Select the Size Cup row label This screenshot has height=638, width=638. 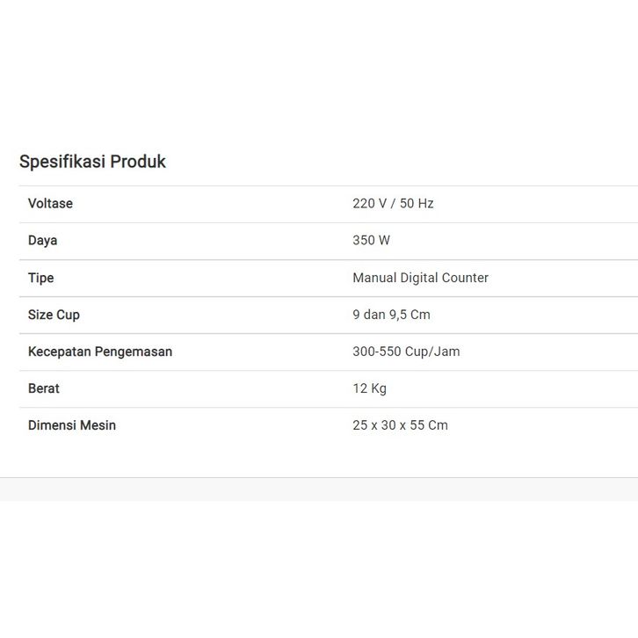(x=54, y=315)
